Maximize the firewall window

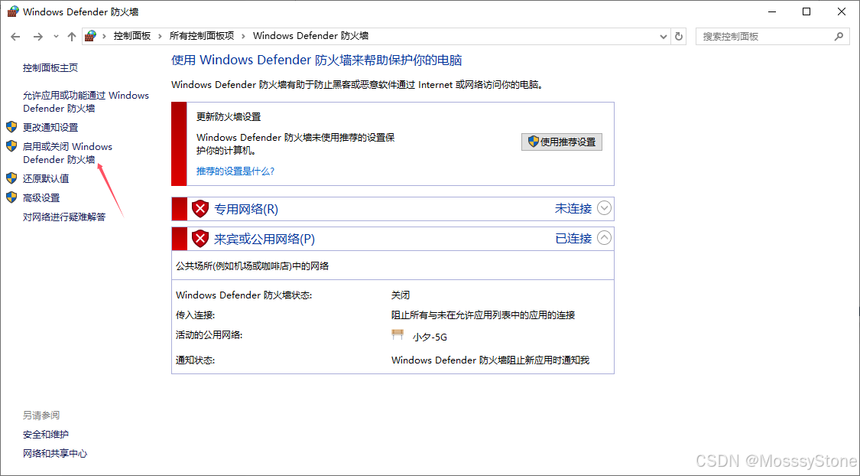pos(806,11)
